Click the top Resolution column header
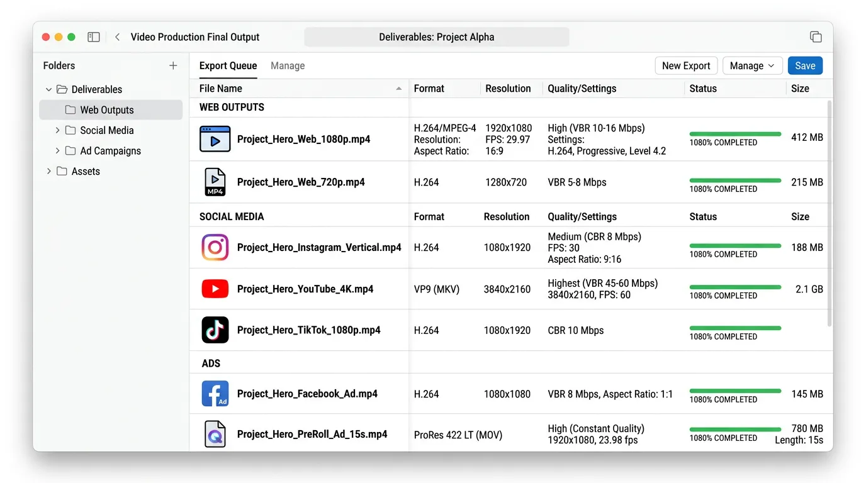This screenshot has width=866, height=483. [508, 89]
